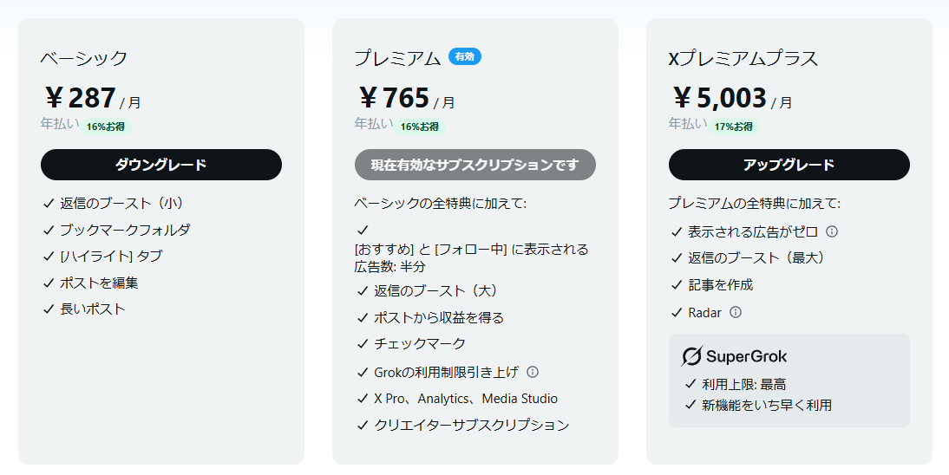Image resolution: width=949 pixels, height=475 pixels.
Task: Click the ポストから収益を得る feature
Action: 439,317
